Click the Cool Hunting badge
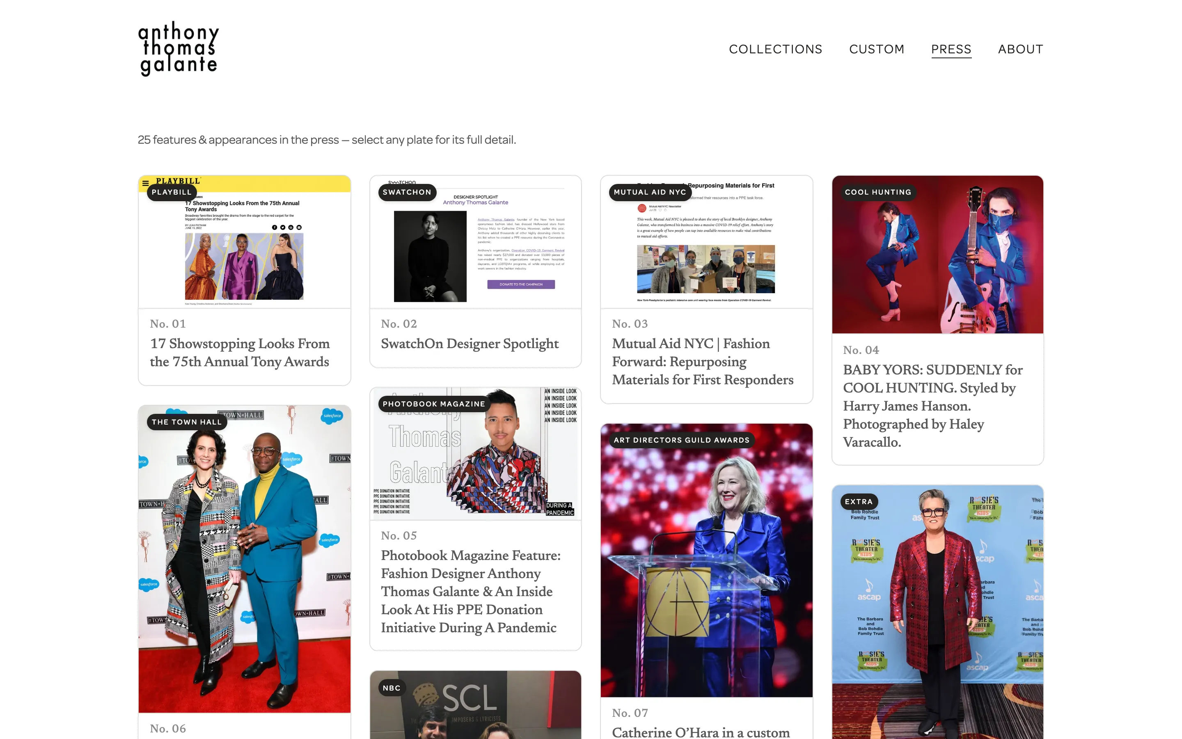Viewport: 1182px width, 739px height. (x=878, y=192)
